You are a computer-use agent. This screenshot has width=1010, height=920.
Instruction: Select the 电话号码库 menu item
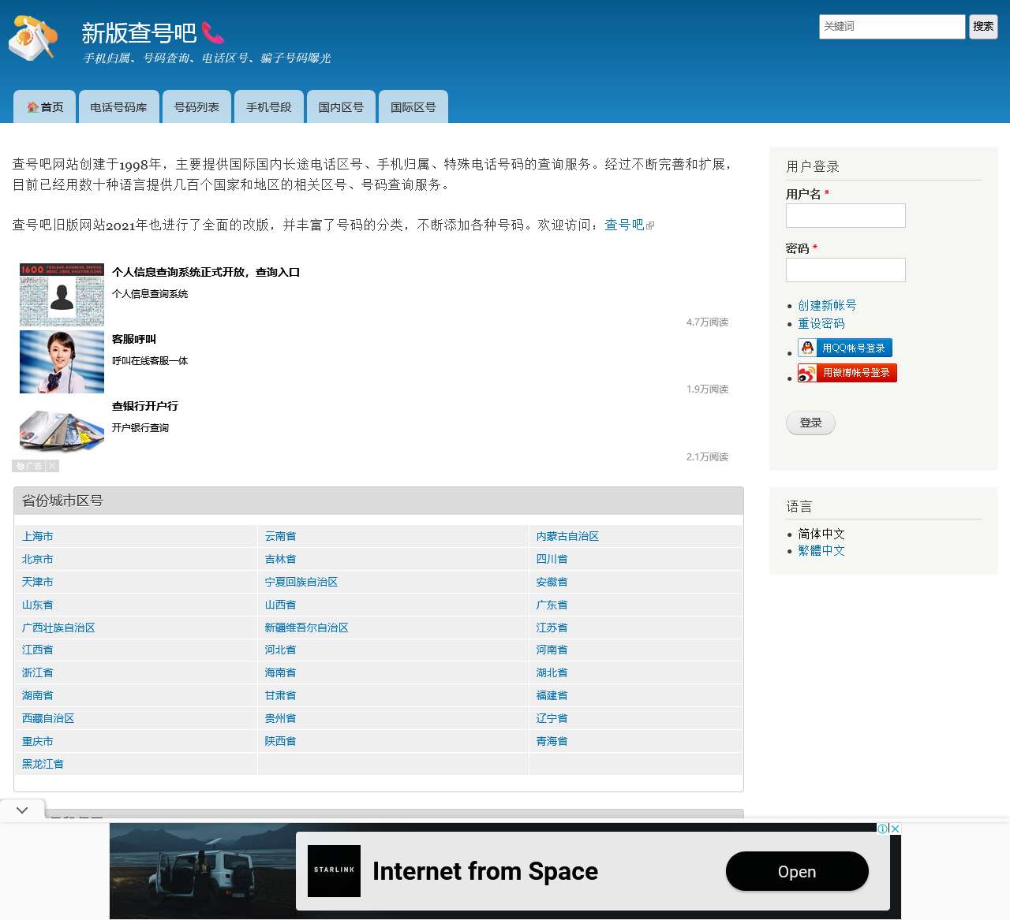coord(118,106)
